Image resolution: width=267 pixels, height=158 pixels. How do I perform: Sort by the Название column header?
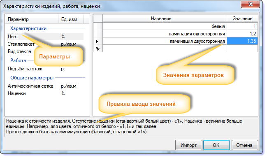(x=165, y=19)
